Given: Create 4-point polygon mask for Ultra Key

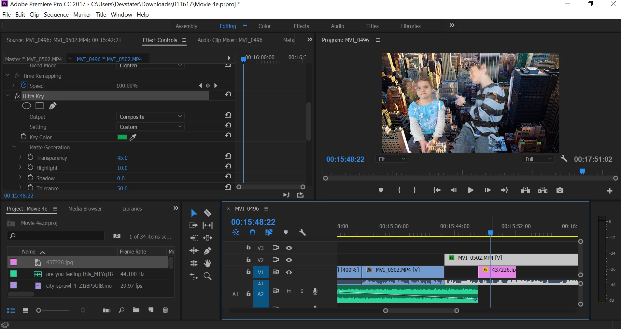Looking at the screenshot, I should click(x=39, y=106).
